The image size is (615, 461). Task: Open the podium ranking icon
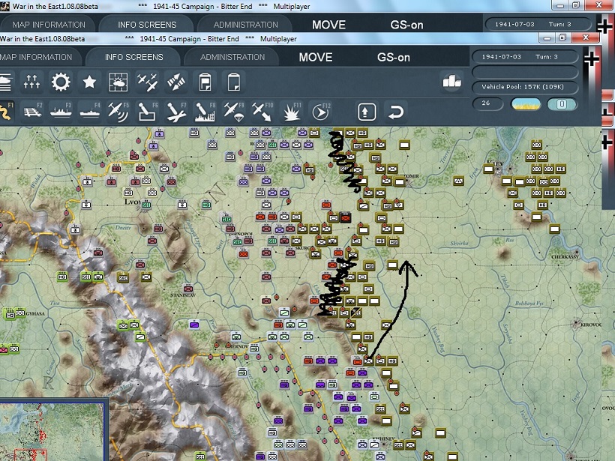point(451,81)
